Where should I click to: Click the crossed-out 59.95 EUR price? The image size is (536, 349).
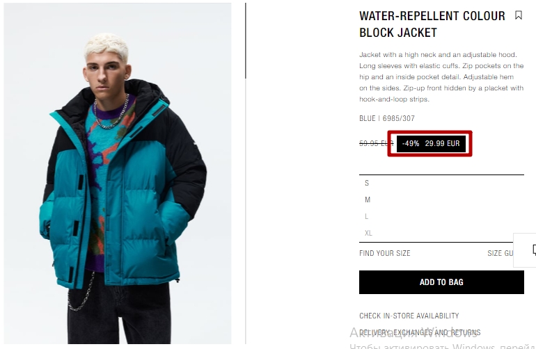point(376,143)
